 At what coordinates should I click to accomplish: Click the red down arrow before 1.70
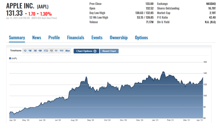[26, 14]
